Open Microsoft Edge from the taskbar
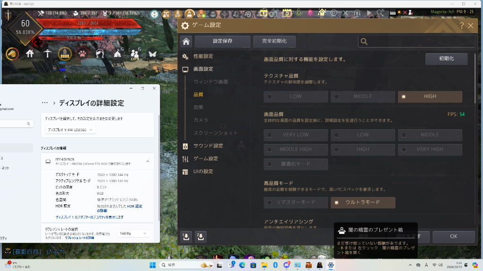 [242, 265]
